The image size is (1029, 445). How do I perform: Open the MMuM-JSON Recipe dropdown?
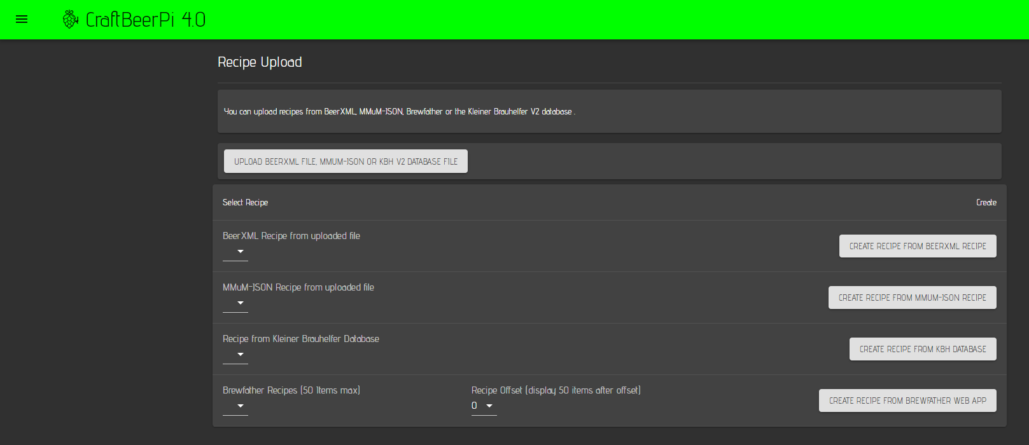(x=235, y=303)
